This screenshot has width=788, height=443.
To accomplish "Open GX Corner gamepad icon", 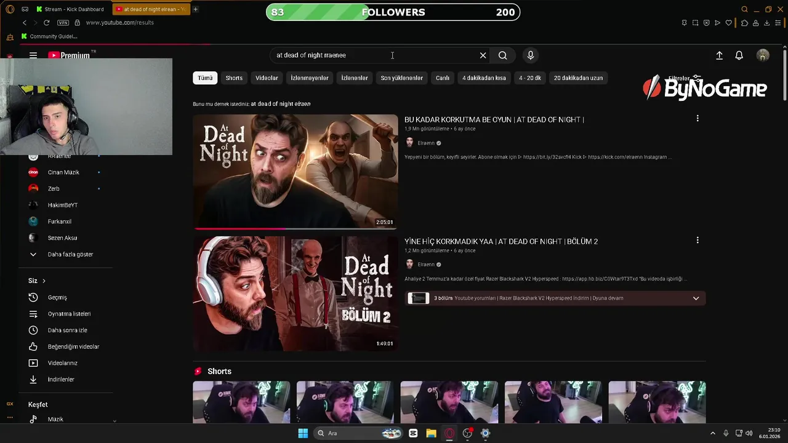I will [25, 9].
